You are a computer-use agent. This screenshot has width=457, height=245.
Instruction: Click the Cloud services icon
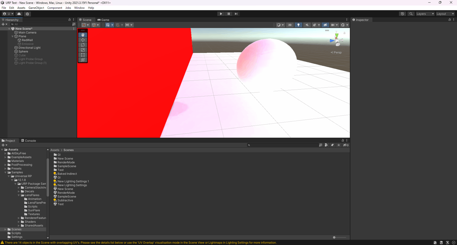(x=19, y=14)
